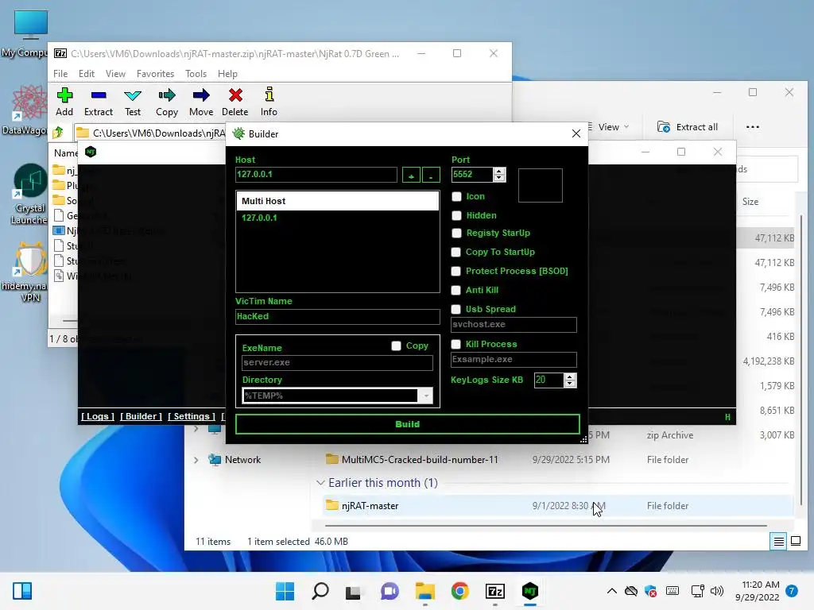Open the Widgets panel on the taskbar
The width and height of the screenshot is (814, 610).
click(x=22, y=591)
